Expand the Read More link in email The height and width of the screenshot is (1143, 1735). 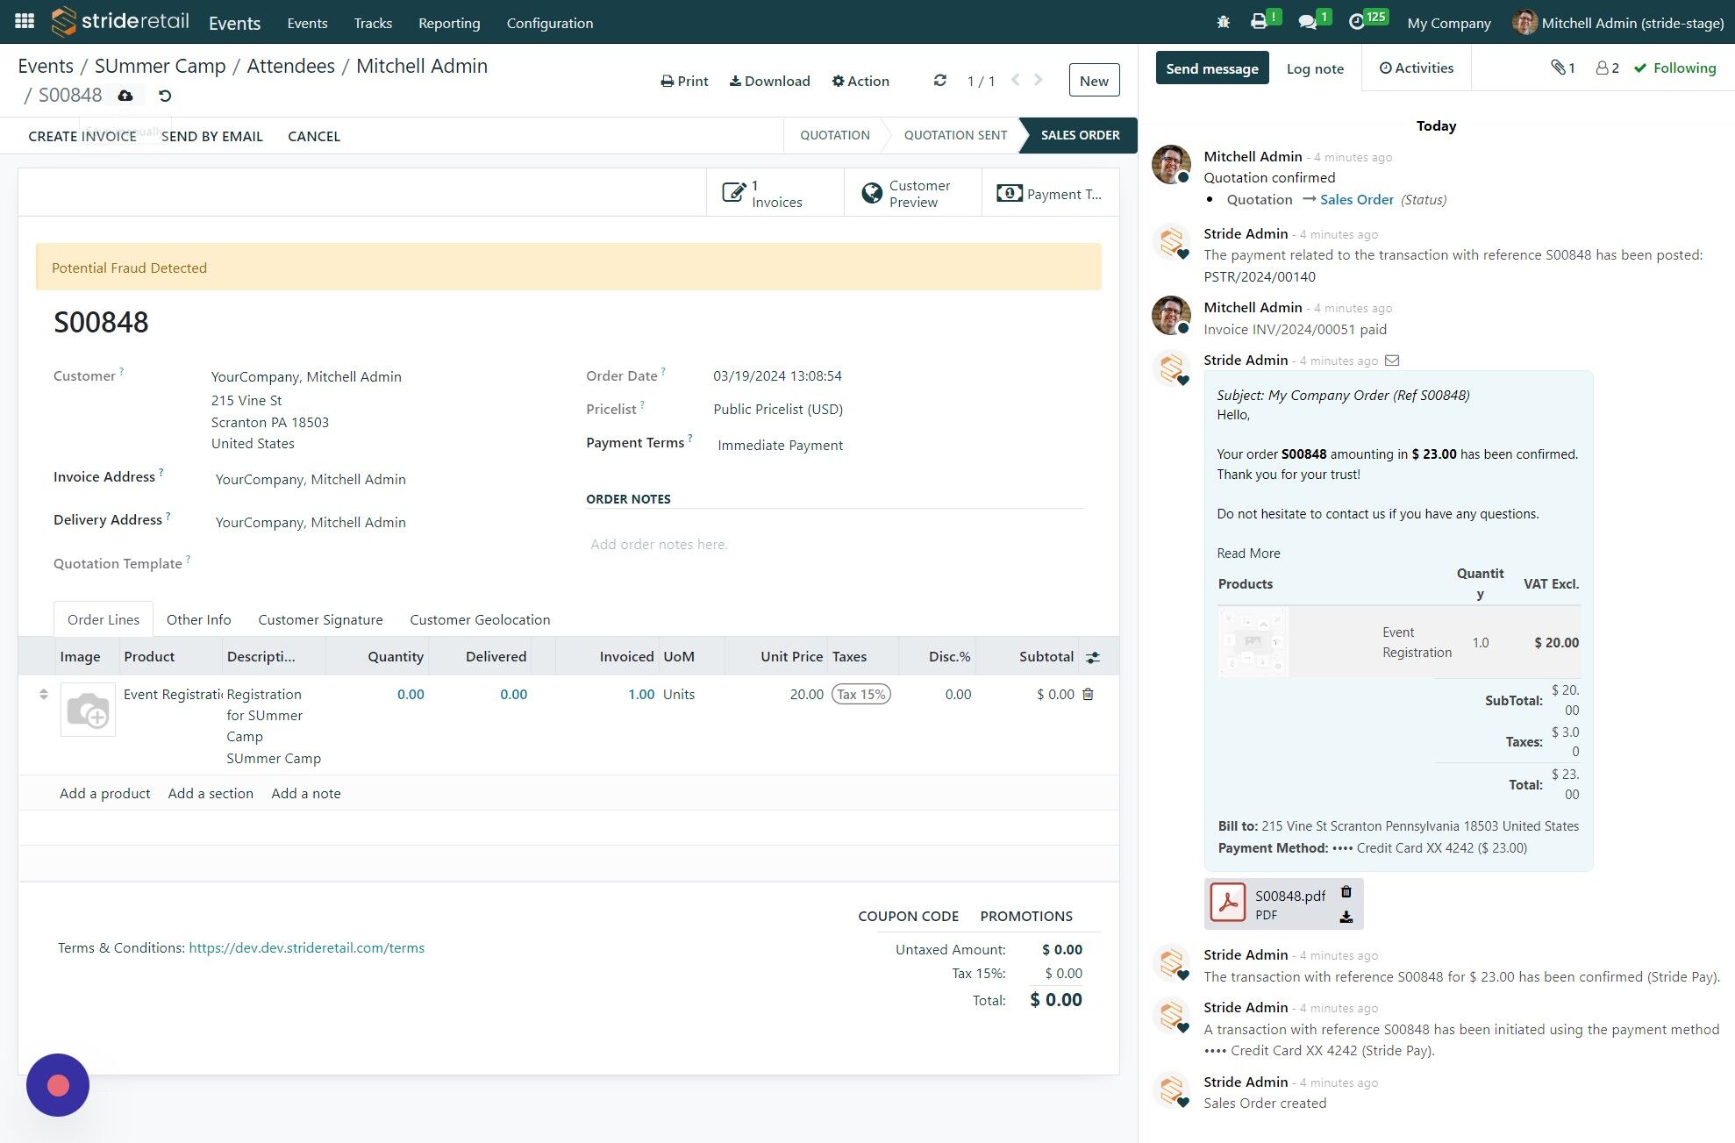point(1247,553)
